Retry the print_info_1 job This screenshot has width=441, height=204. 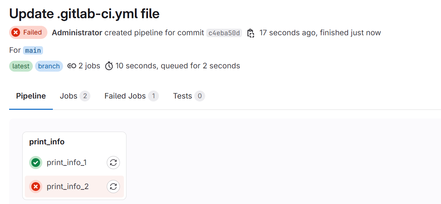pos(113,163)
